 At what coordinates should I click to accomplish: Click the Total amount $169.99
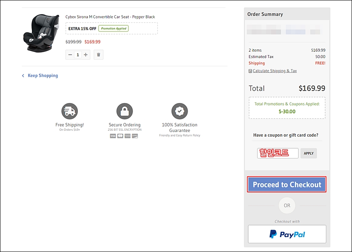pos(312,89)
